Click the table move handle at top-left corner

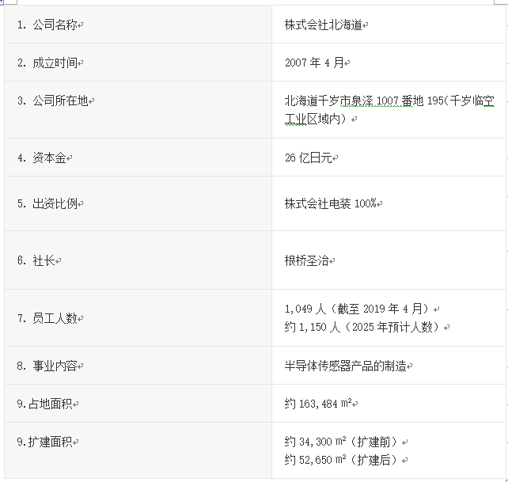click(x=2, y=2)
